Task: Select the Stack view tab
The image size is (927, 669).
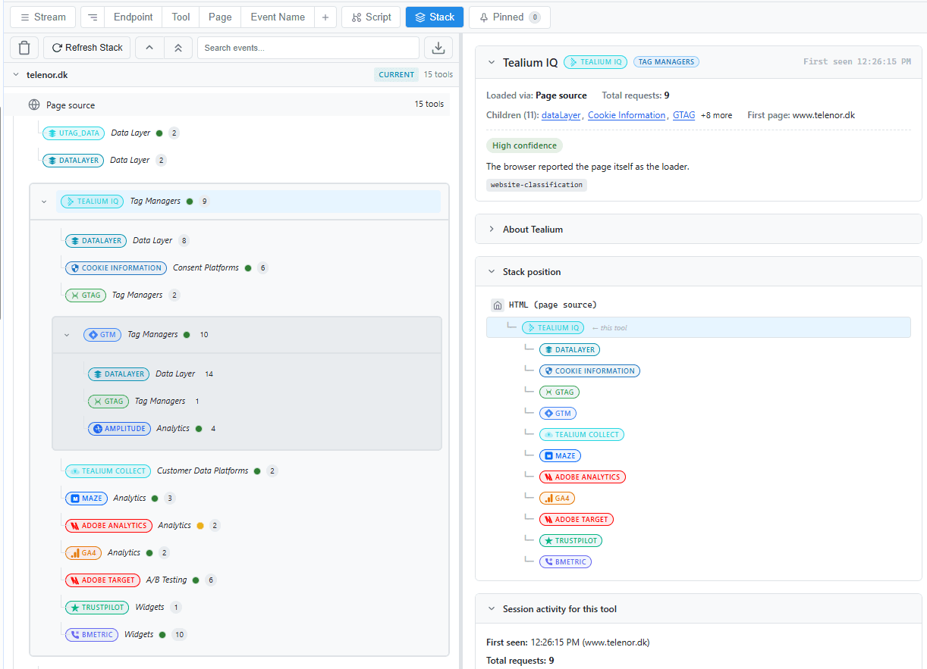Action: coord(435,17)
